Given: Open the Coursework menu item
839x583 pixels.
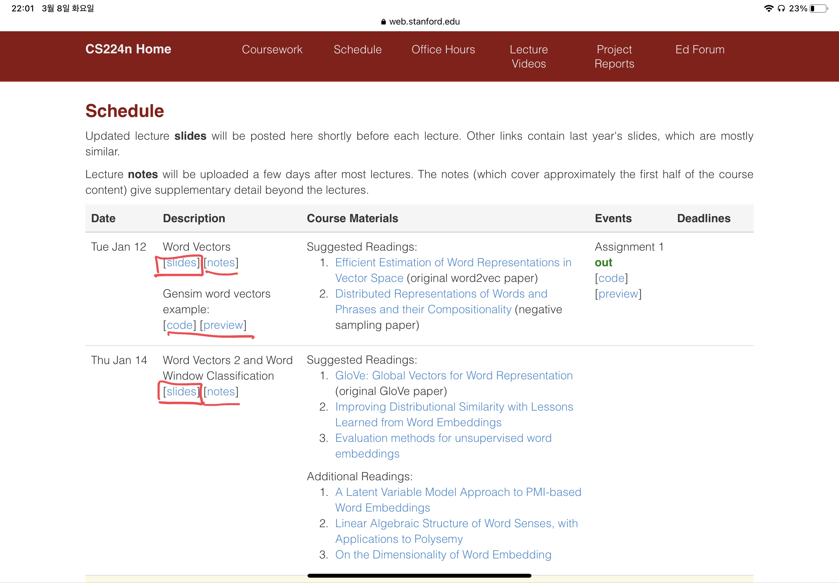Looking at the screenshot, I should click(x=272, y=50).
